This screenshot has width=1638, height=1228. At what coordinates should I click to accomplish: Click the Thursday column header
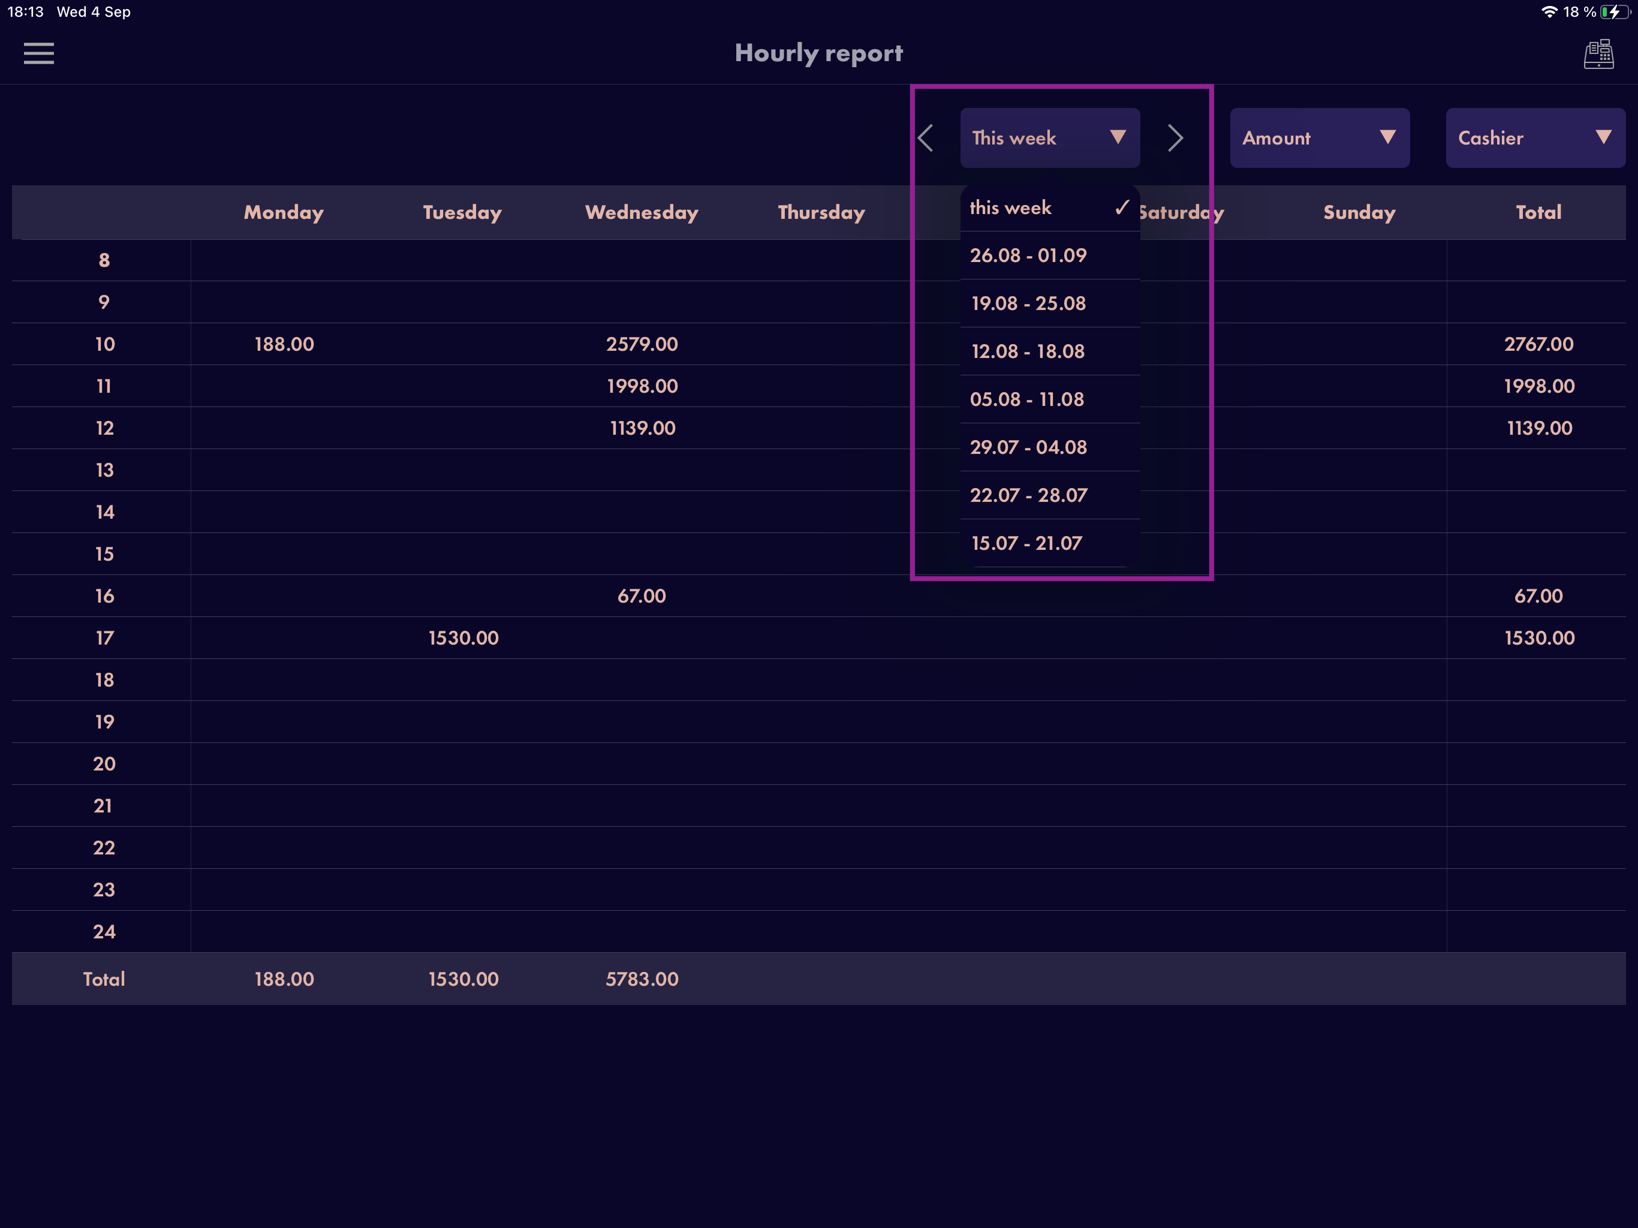pos(821,213)
